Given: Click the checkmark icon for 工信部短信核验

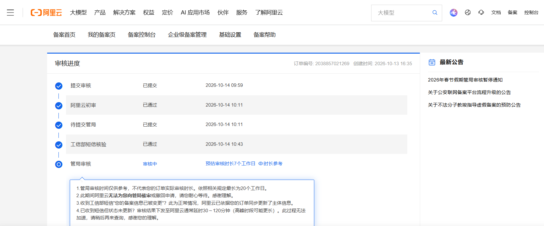Looking at the screenshot, I should point(59,145).
